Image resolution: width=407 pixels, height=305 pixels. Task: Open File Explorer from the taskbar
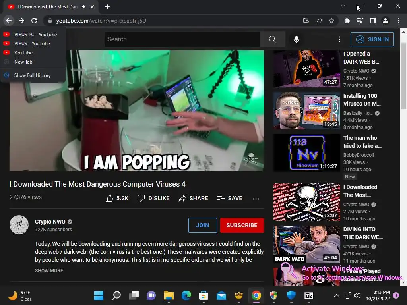tap(169, 295)
